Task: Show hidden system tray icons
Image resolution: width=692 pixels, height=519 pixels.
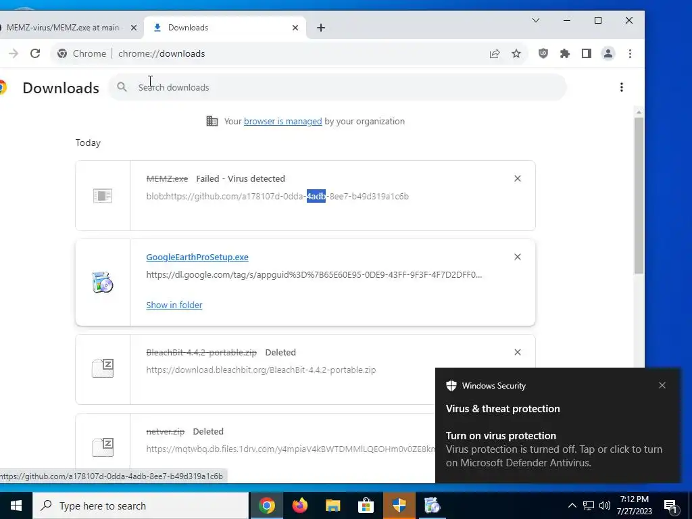Action: 572,505
